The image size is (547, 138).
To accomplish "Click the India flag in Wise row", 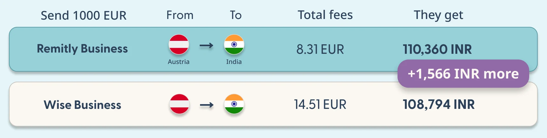I will (234, 104).
